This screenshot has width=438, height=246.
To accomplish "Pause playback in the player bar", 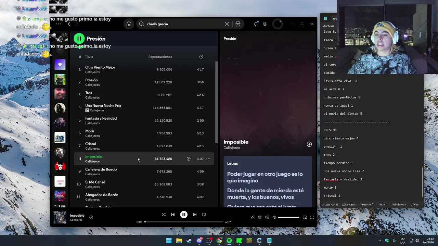I will (x=184, y=215).
